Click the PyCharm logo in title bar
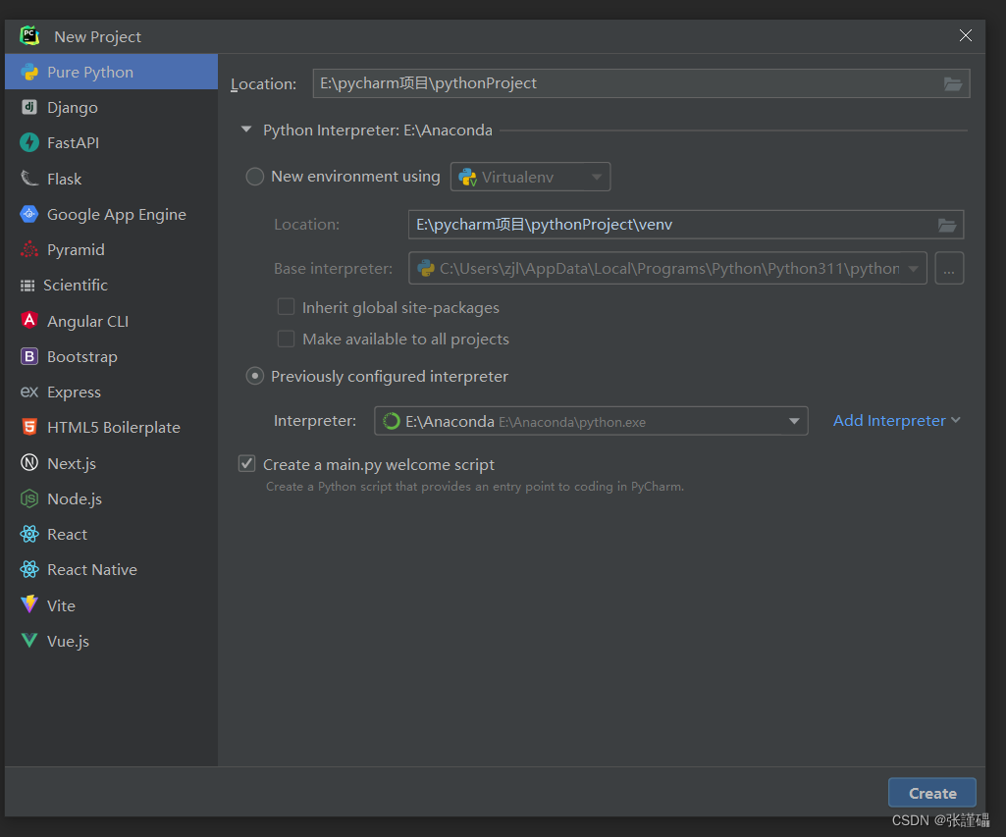Viewport: 1006px width, 837px height. click(29, 36)
